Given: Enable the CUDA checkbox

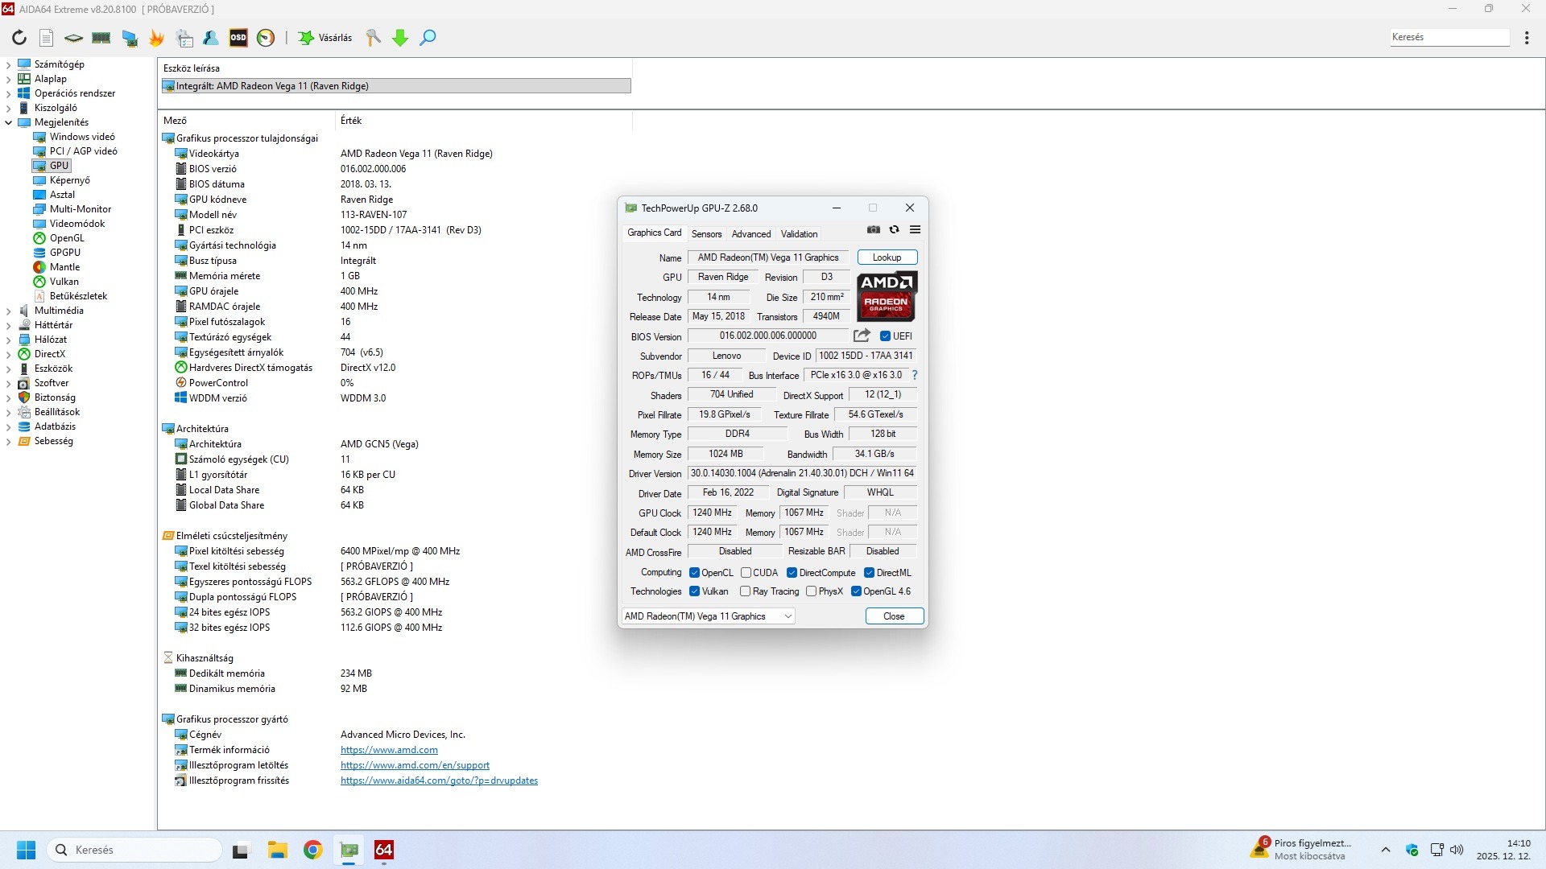Looking at the screenshot, I should 746,573.
